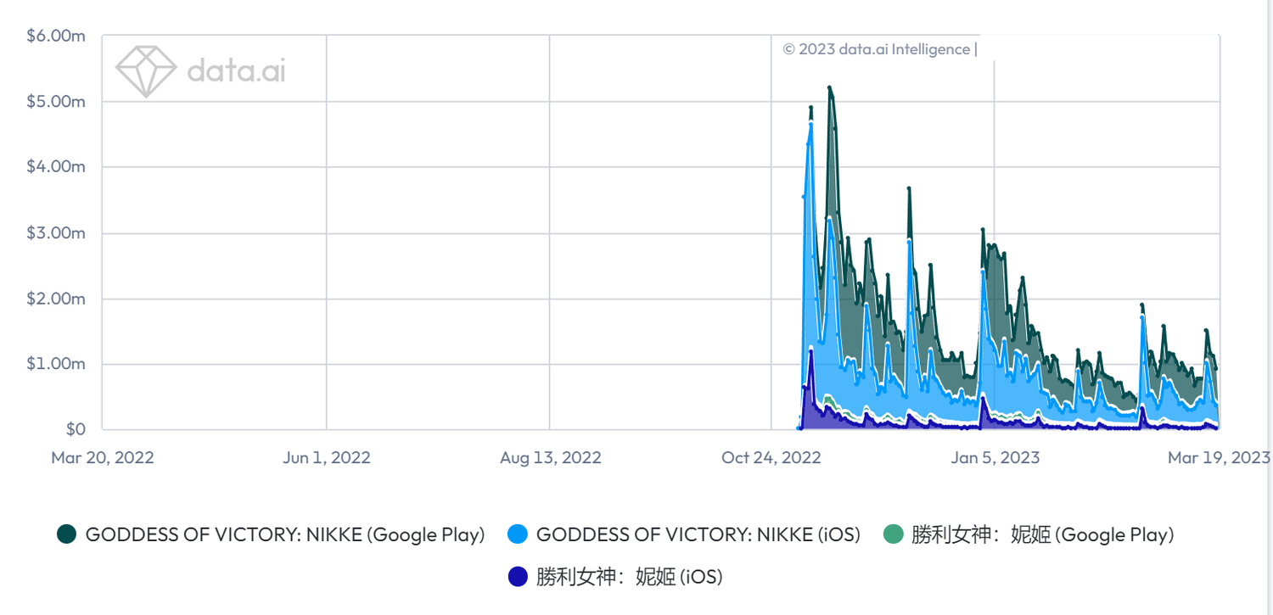
Task: Click GODDESS OF VICTORY: NIKKE (iOS) legend label
Action: tap(698, 534)
